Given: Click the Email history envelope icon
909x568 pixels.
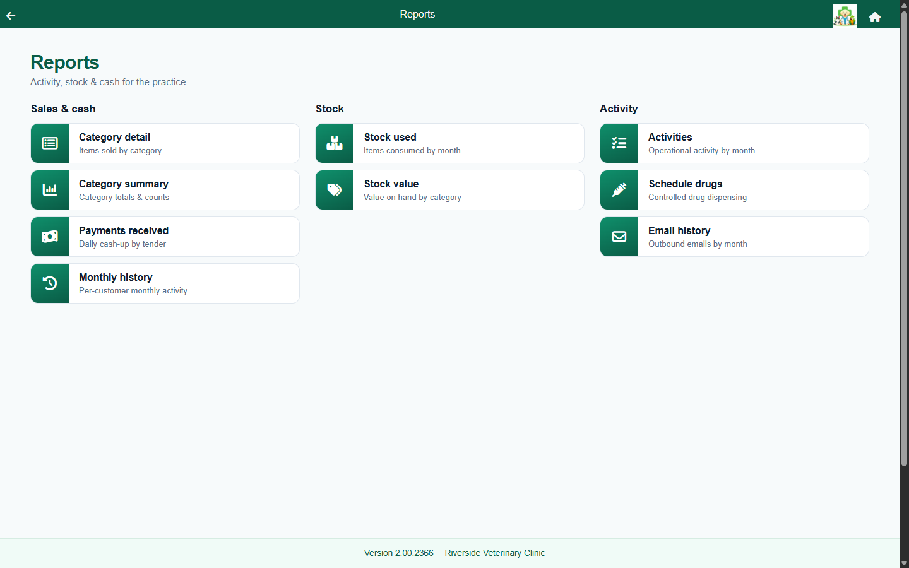Looking at the screenshot, I should tap(619, 237).
